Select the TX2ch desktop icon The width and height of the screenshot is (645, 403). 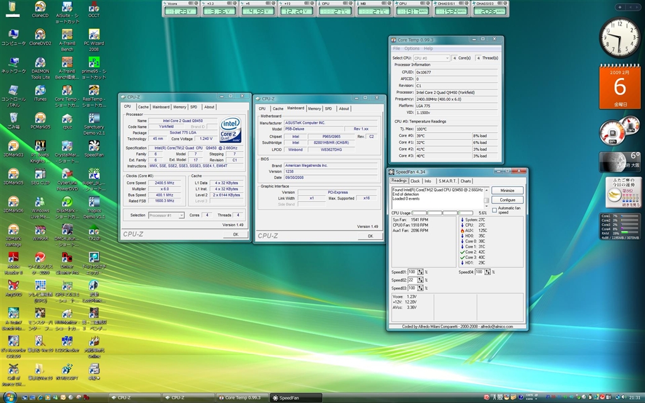click(94, 232)
